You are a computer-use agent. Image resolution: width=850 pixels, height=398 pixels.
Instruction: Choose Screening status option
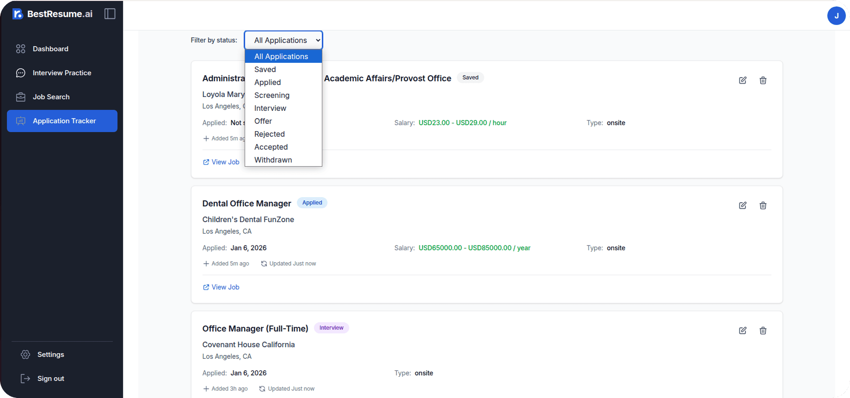283,95
